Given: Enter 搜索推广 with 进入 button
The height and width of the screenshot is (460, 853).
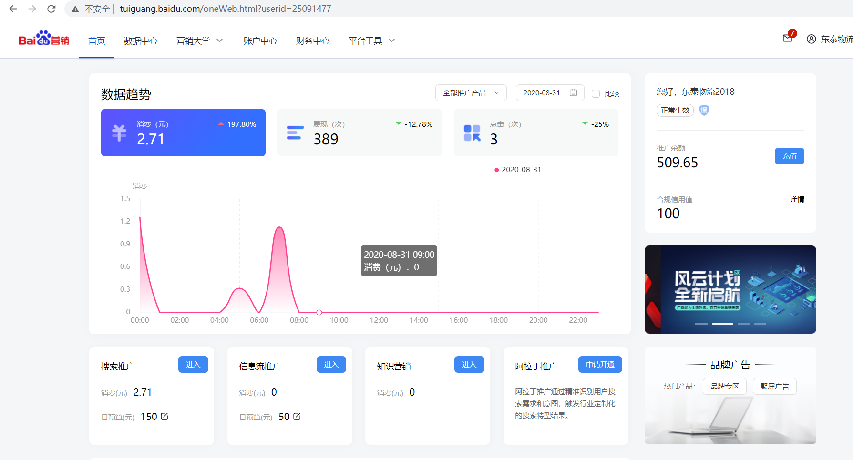Looking at the screenshot, I should click(193, 364).
